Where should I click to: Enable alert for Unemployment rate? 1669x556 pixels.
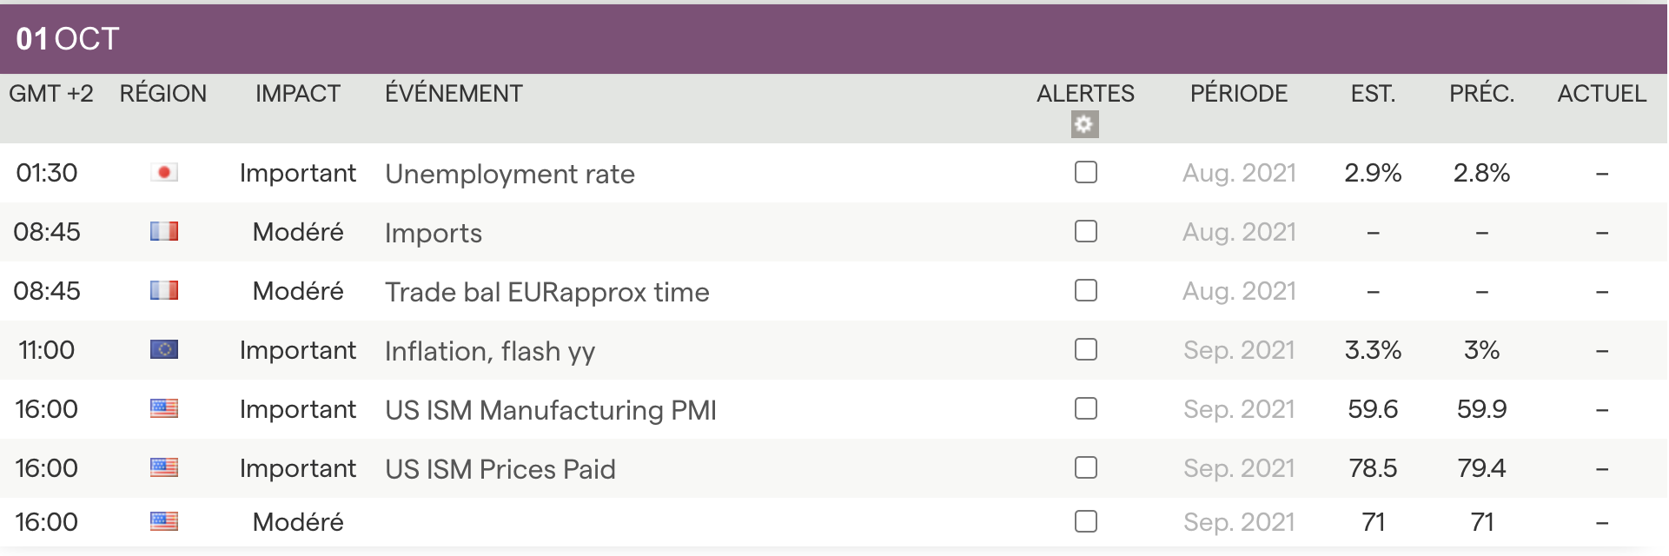(x=1085, y=173)
